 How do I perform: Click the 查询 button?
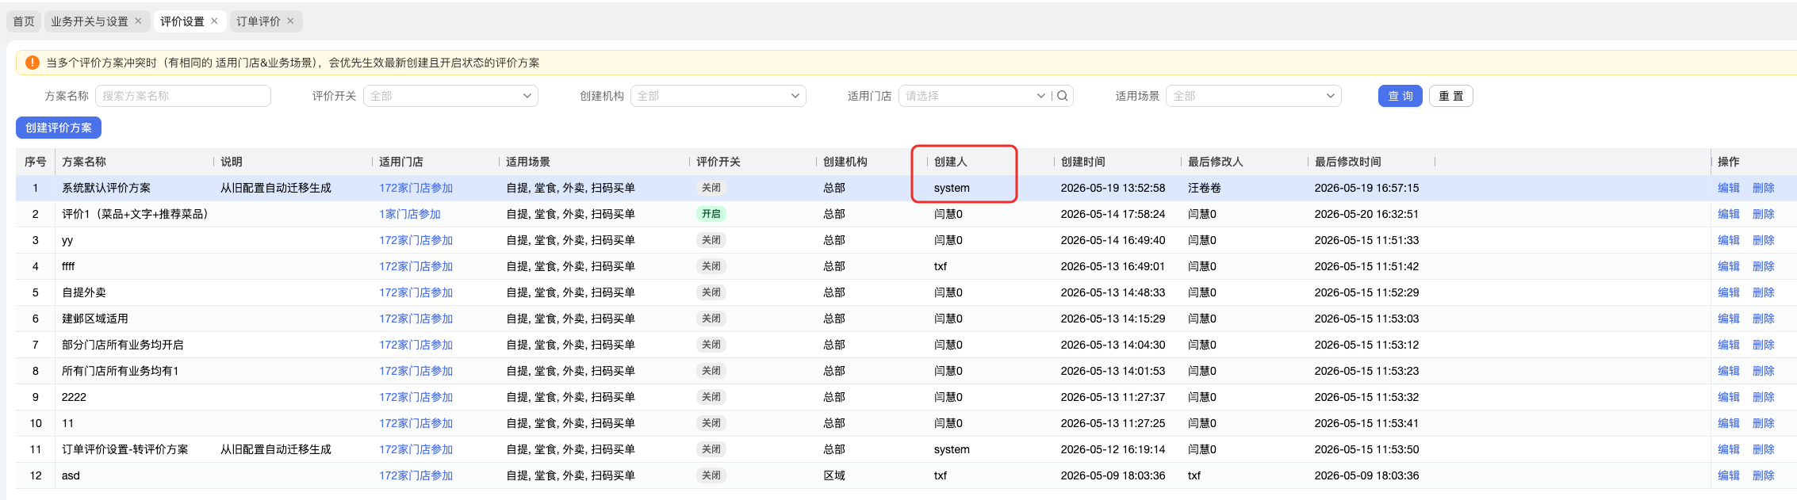click(1400, 96)
